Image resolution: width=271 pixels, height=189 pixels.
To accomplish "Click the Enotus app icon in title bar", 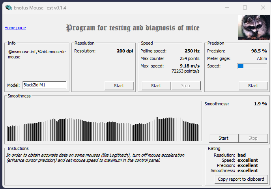I will (8, 7).
